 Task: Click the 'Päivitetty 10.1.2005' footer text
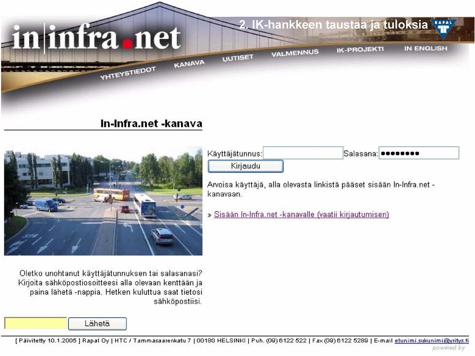point(48,341)
